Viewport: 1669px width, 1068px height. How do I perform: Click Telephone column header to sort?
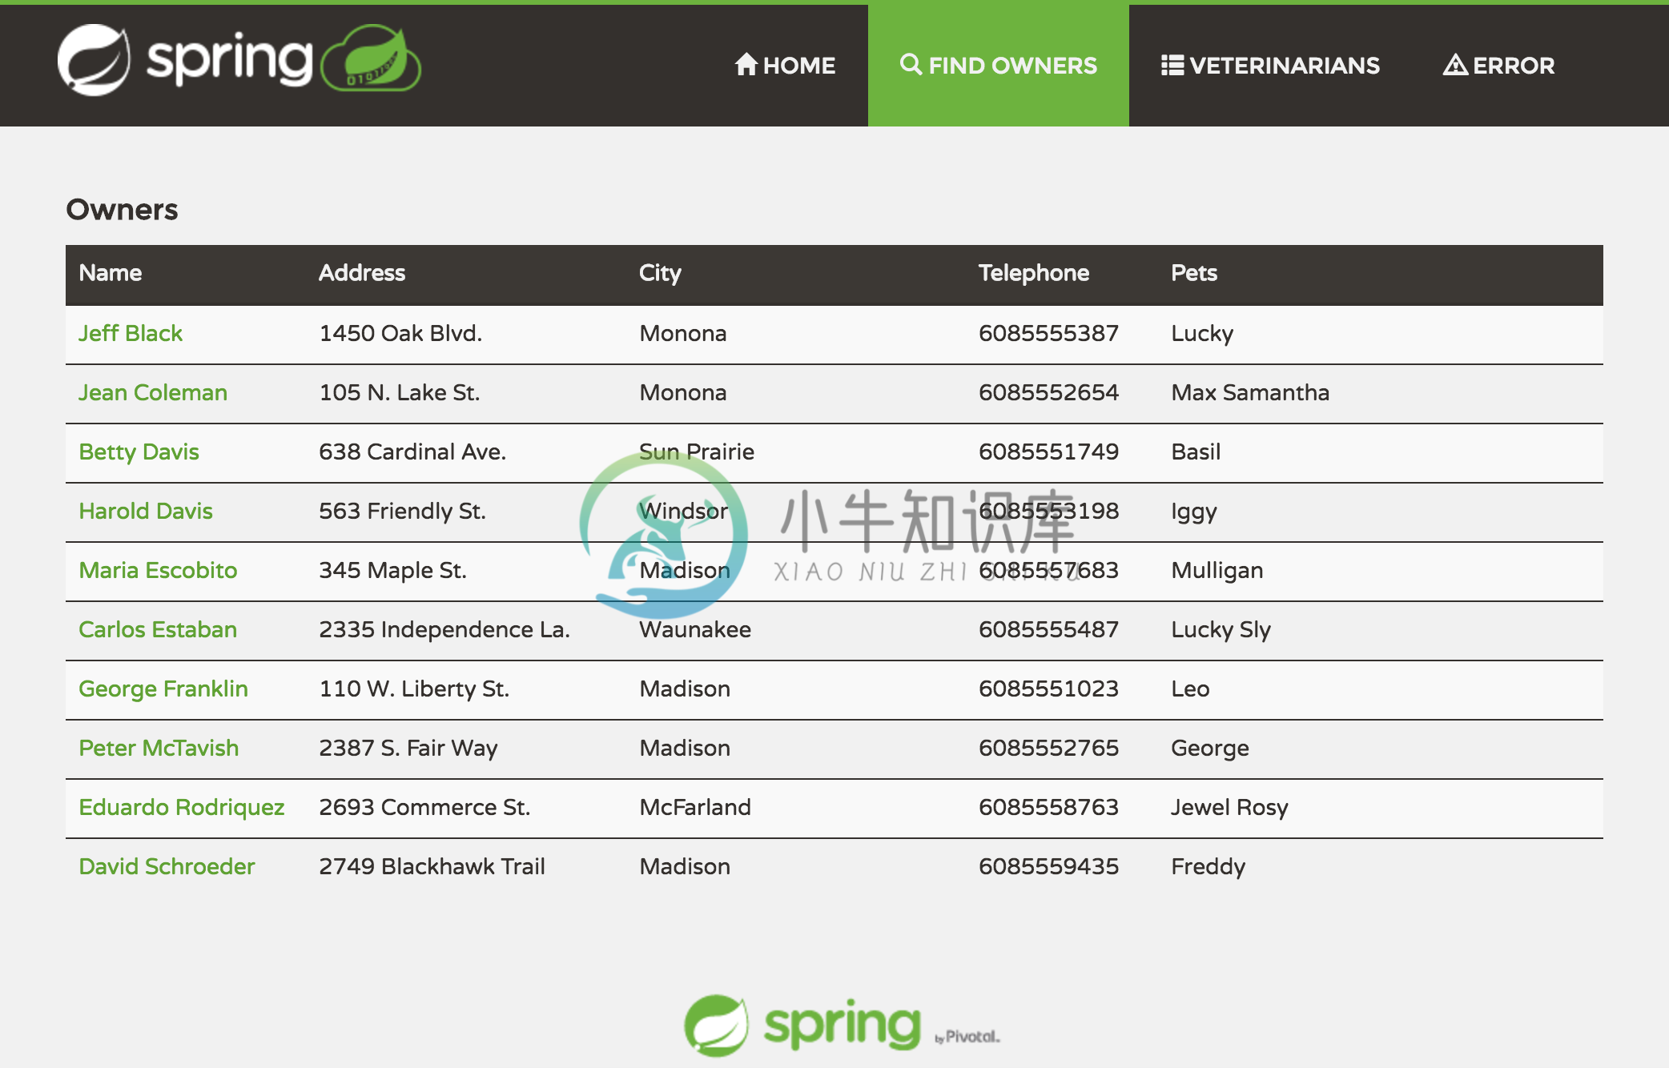pyautogui.click(x=1034, y=274)
